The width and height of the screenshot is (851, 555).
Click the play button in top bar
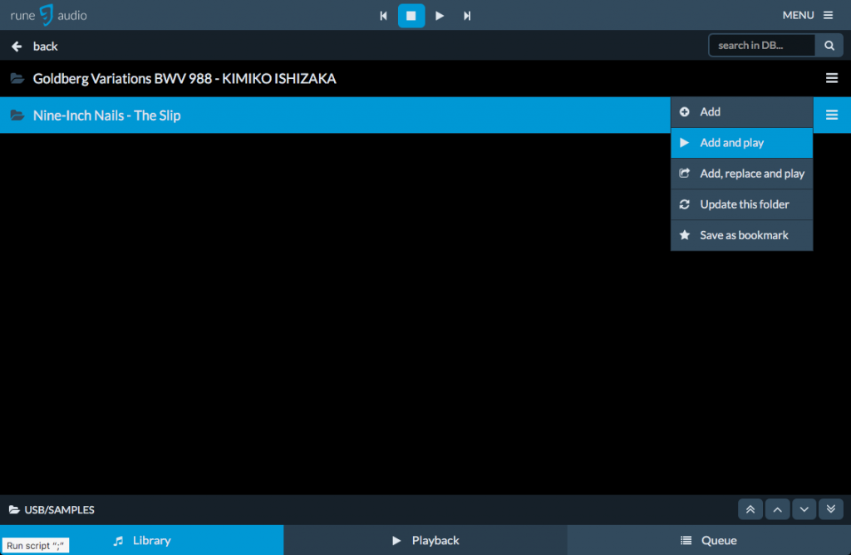tap(440, 16)
